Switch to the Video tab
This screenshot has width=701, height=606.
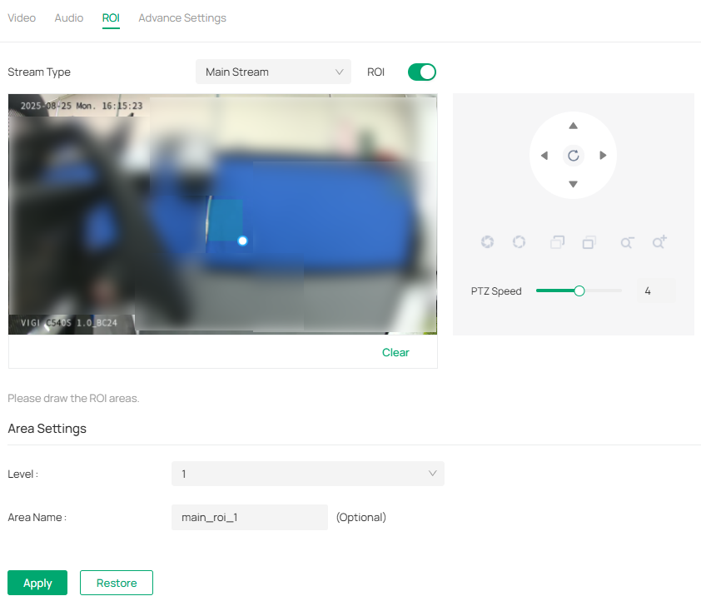coord(22,17)
